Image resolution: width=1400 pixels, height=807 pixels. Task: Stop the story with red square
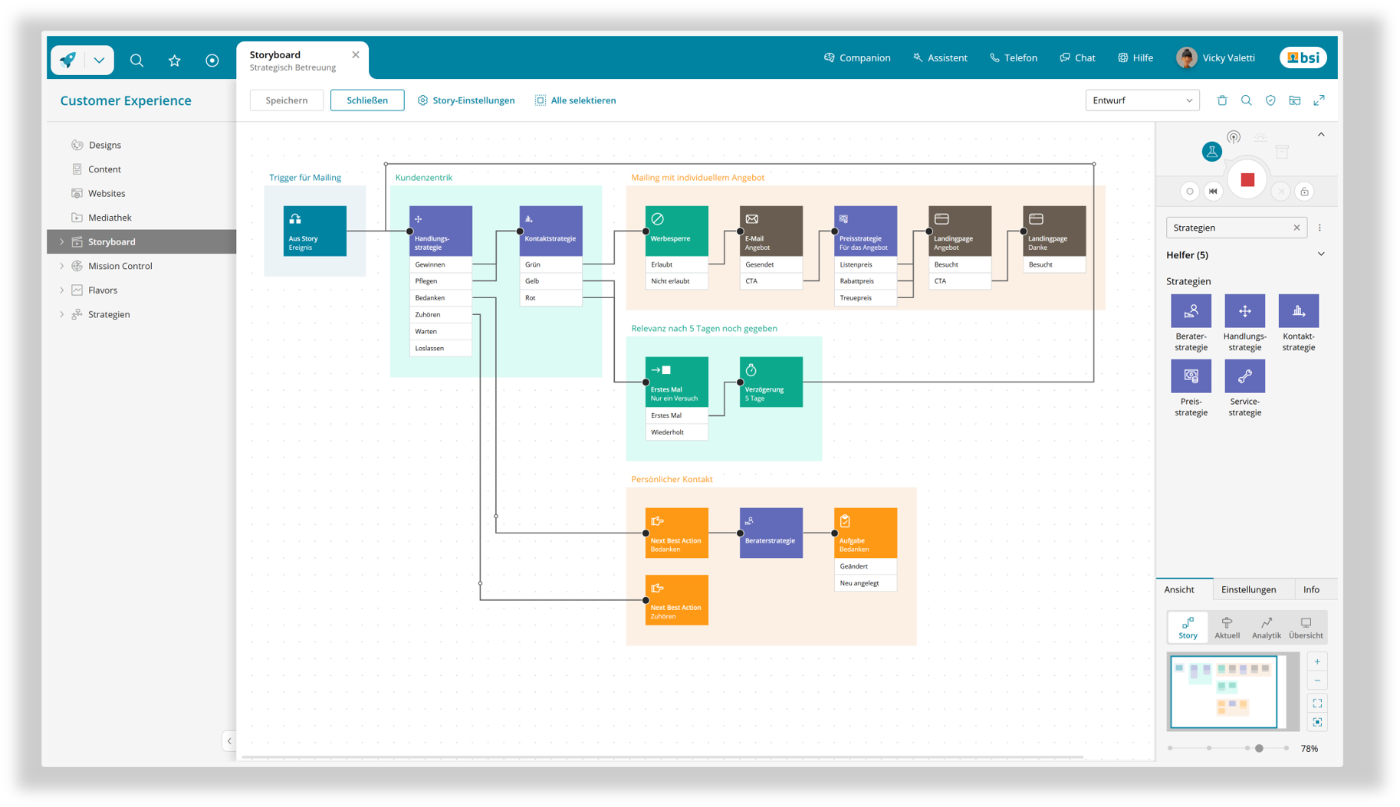pos(1247,180)
